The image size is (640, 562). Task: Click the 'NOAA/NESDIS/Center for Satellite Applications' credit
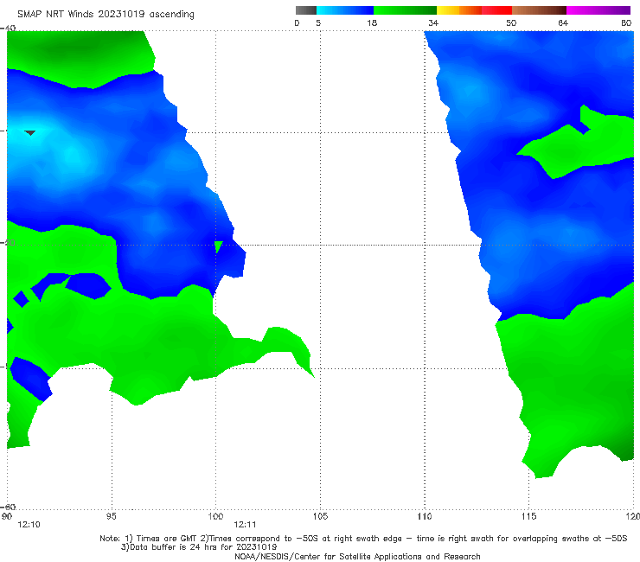click(357, 556)
